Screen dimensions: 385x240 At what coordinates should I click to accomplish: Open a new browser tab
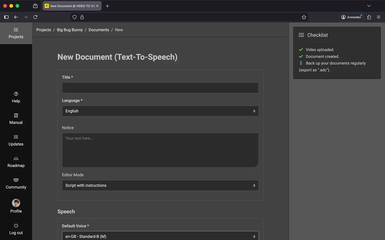click(107, 6)
